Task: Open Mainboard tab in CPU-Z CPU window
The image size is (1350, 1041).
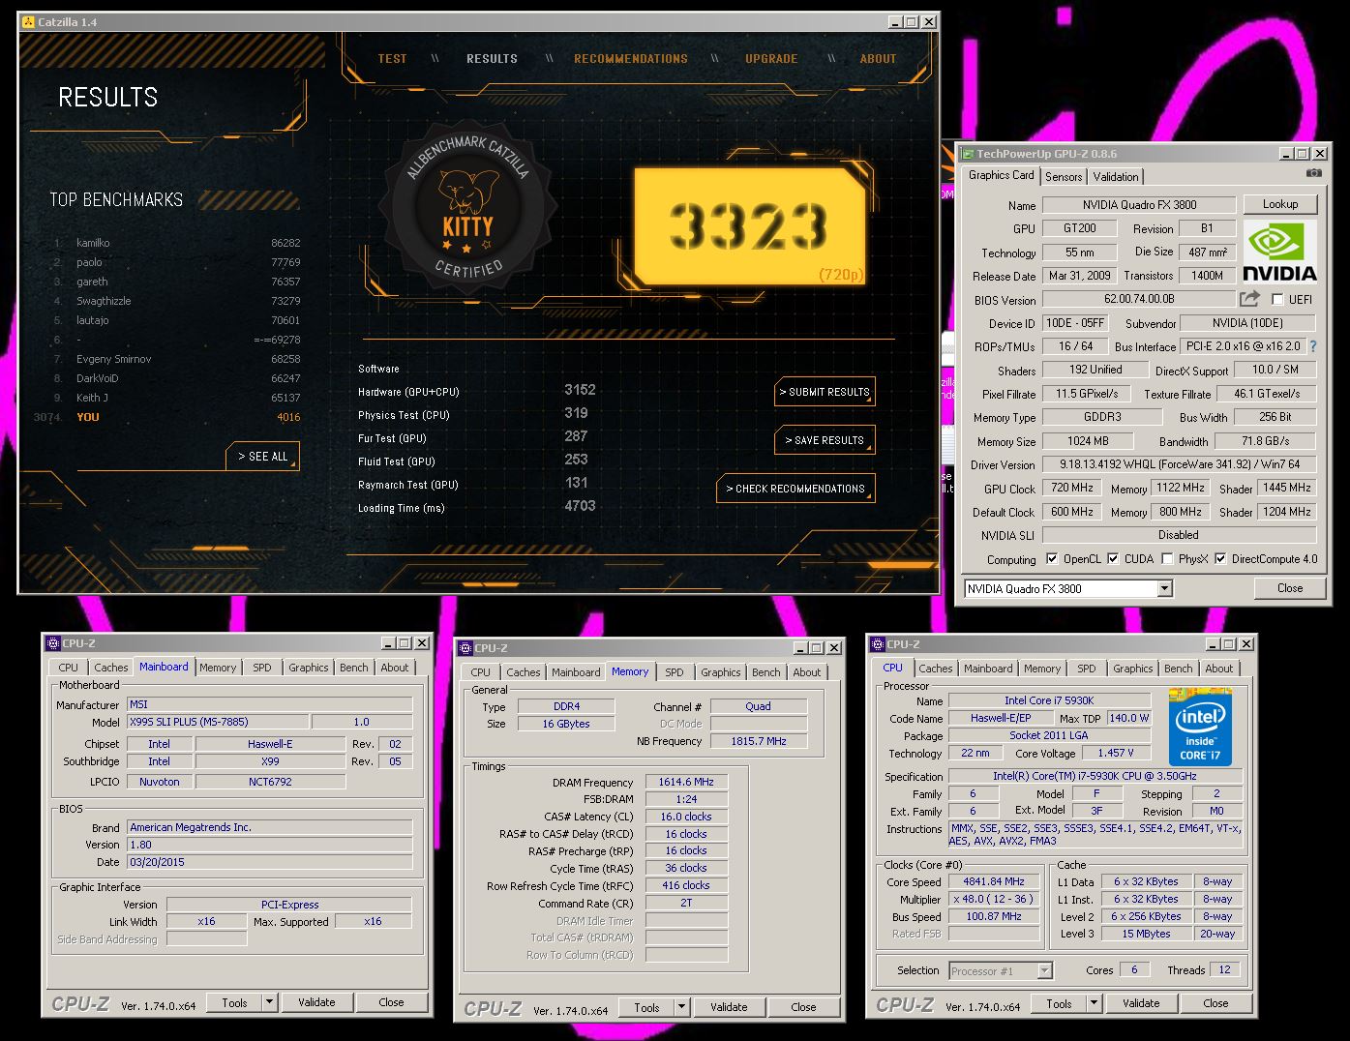Action: click(988, 669)
